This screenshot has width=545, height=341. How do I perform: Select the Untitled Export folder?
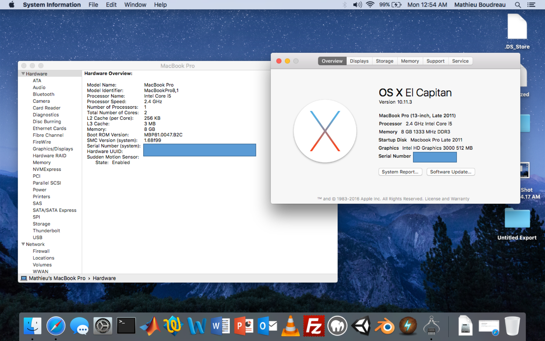517,224
